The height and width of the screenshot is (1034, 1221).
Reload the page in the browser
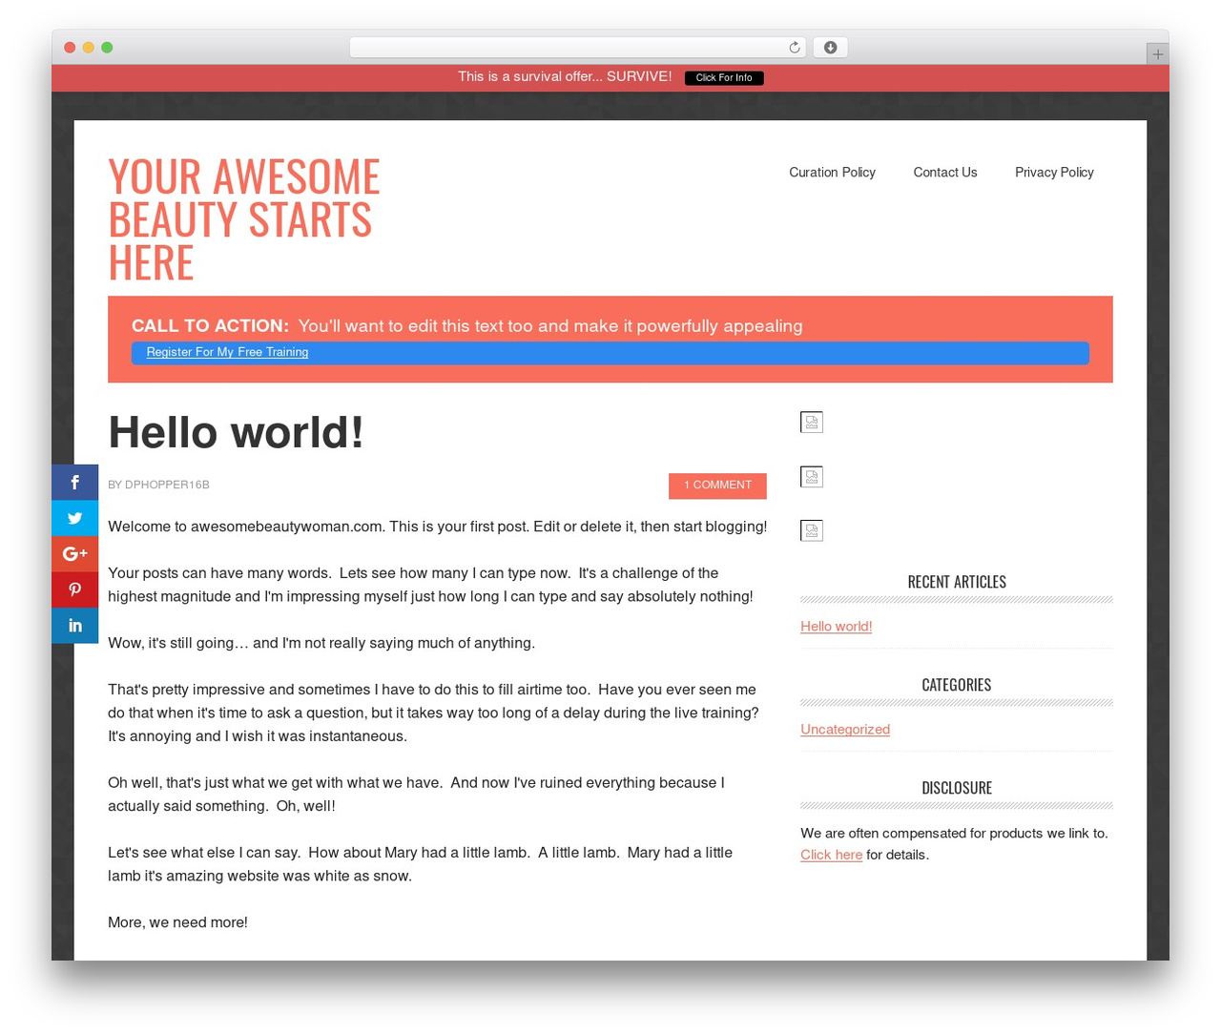pos(795,48)
